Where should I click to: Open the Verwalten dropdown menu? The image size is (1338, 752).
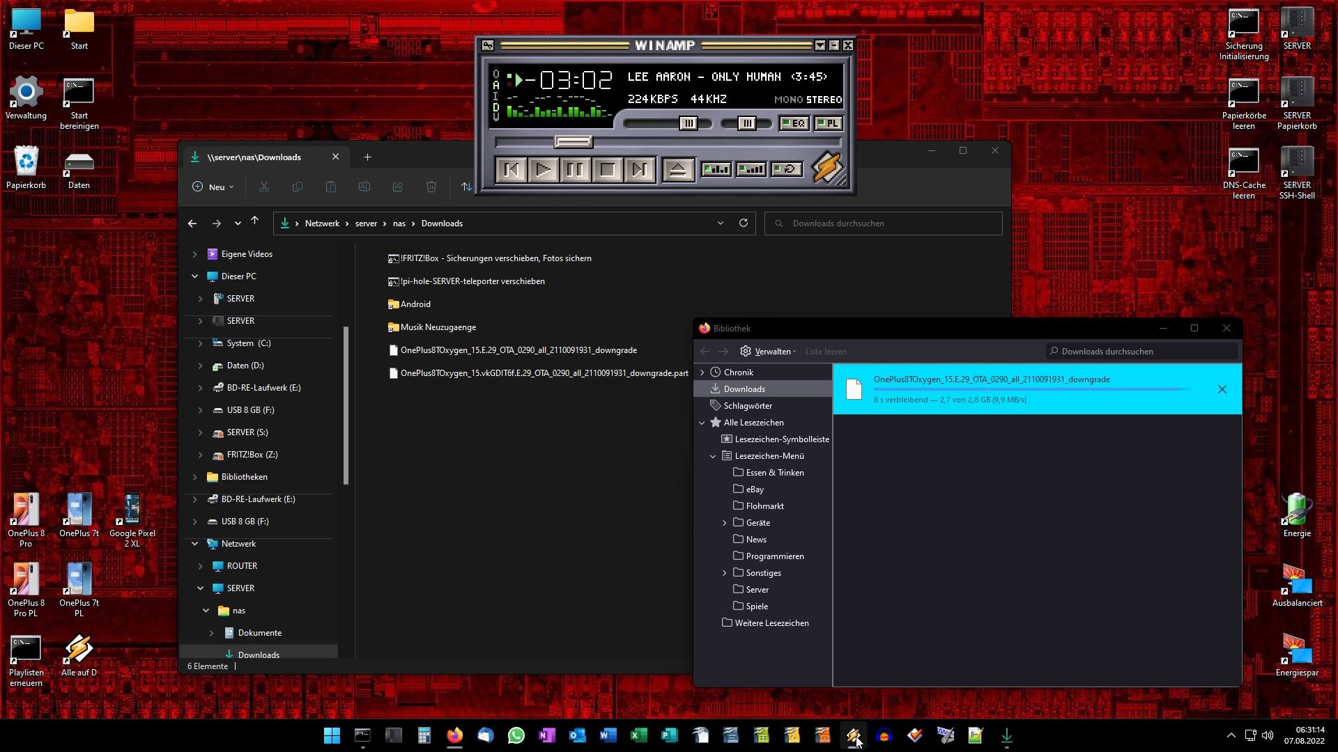pyautogui.click(x=767, y=352)
